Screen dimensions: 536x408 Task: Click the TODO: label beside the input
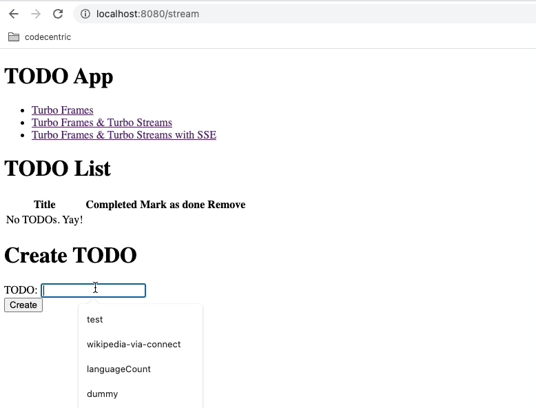tap(21, 290)
